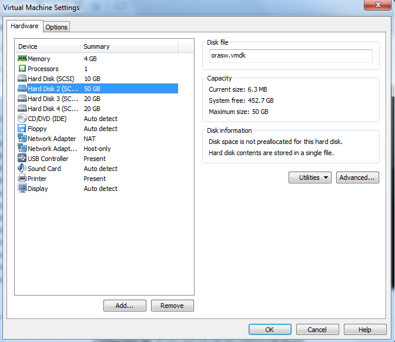395x342 pixels.
Task: Click the highlighted 50 GB disk summary
Action: click(x=92, y=89)
